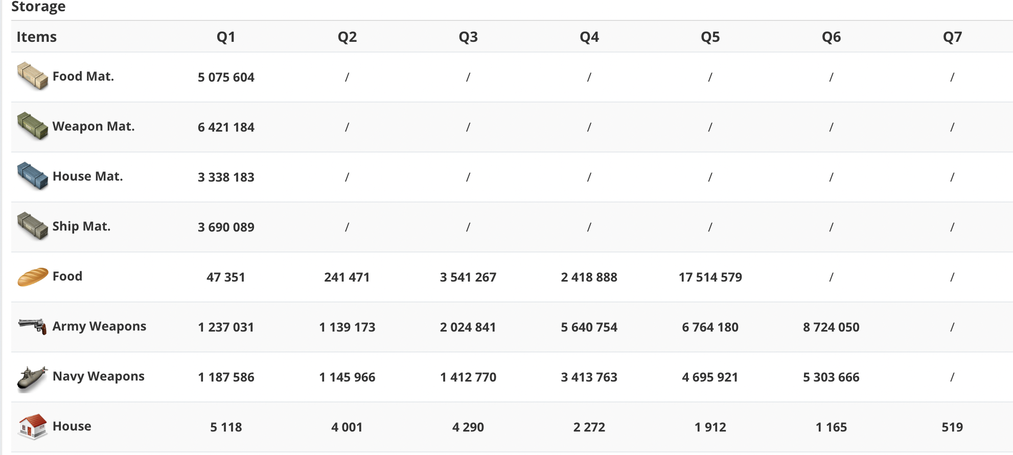Click the Navy Weapons row label
The height and width of the screenshot is (455, 1013).
click(x=98, y=376)
